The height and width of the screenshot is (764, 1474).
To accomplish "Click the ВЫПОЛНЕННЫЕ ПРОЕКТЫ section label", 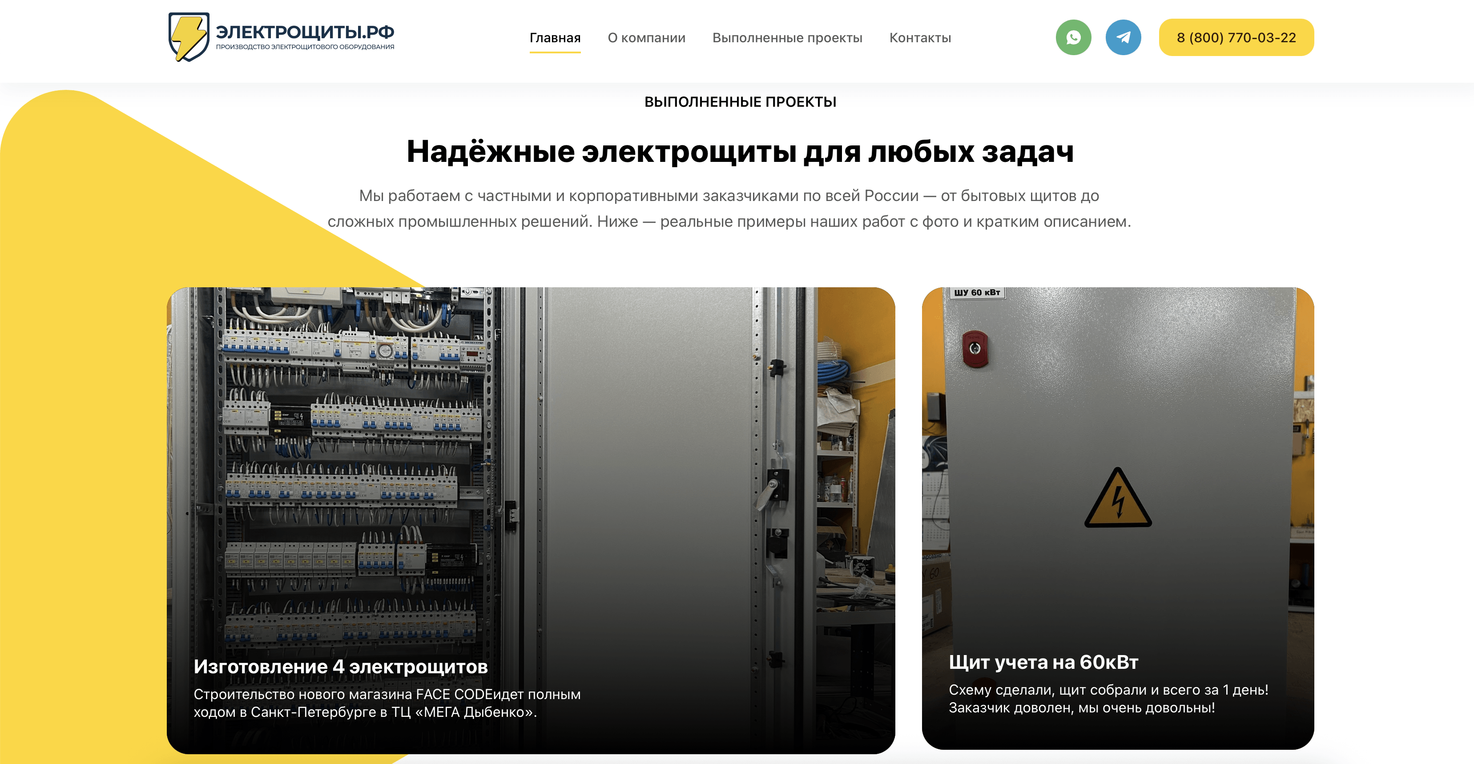I will (x=740, y=102).
